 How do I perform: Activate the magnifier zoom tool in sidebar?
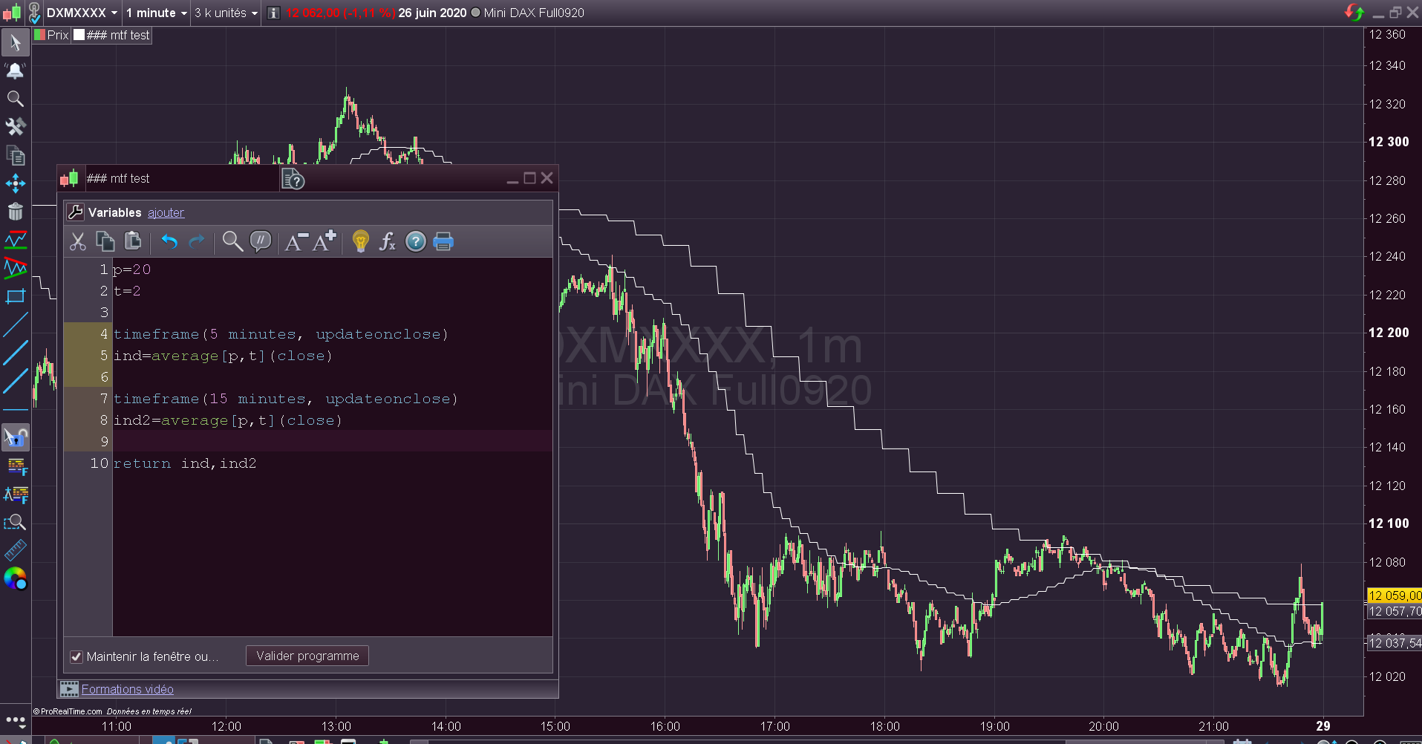click(x=15, y=99)
